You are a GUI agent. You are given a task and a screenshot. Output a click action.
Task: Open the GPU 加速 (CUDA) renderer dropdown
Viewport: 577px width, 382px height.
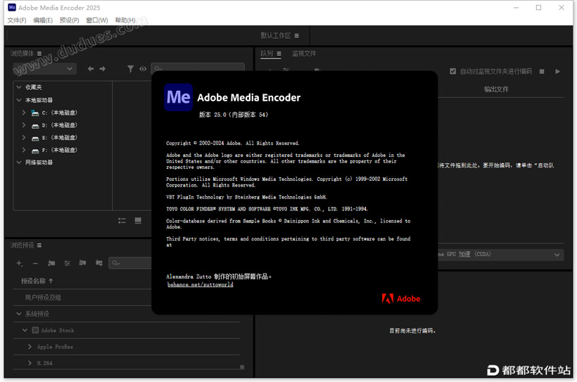pos(501,254)
